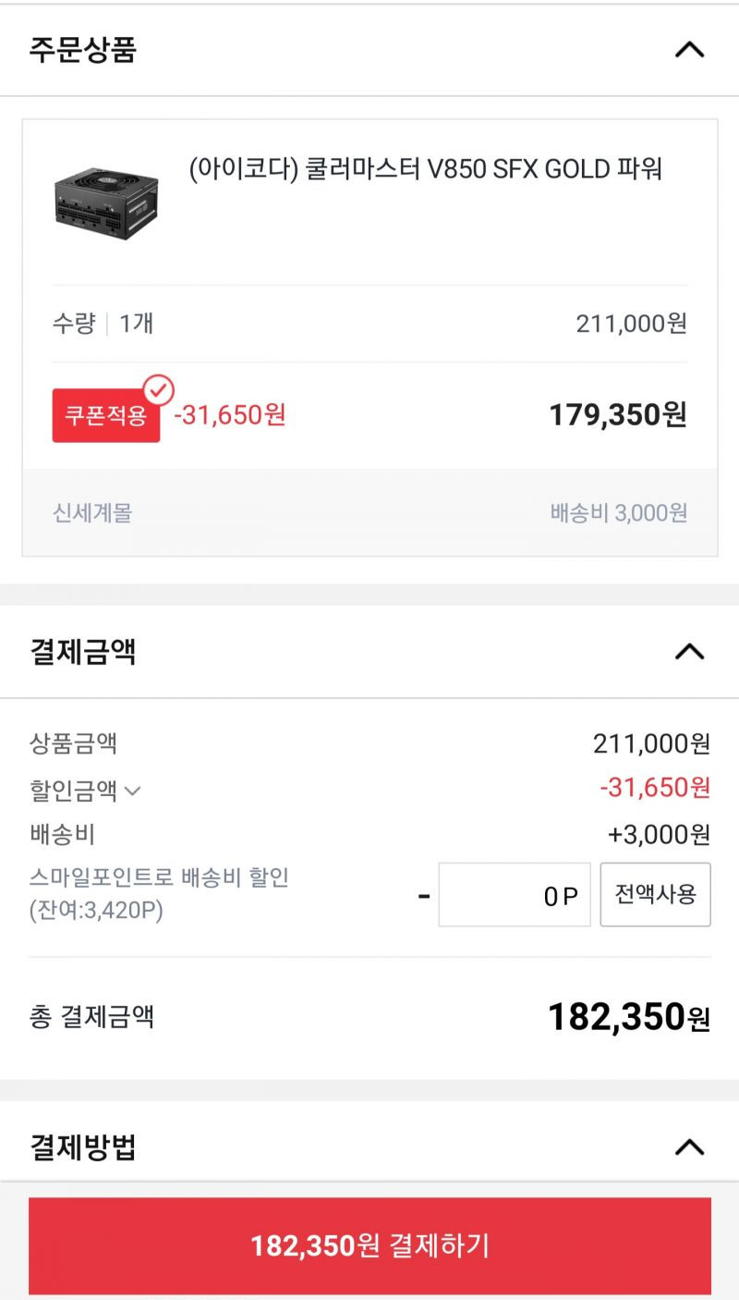
Task: Collapse the 결제방법 section chevron
Action: click(689, 1147)
